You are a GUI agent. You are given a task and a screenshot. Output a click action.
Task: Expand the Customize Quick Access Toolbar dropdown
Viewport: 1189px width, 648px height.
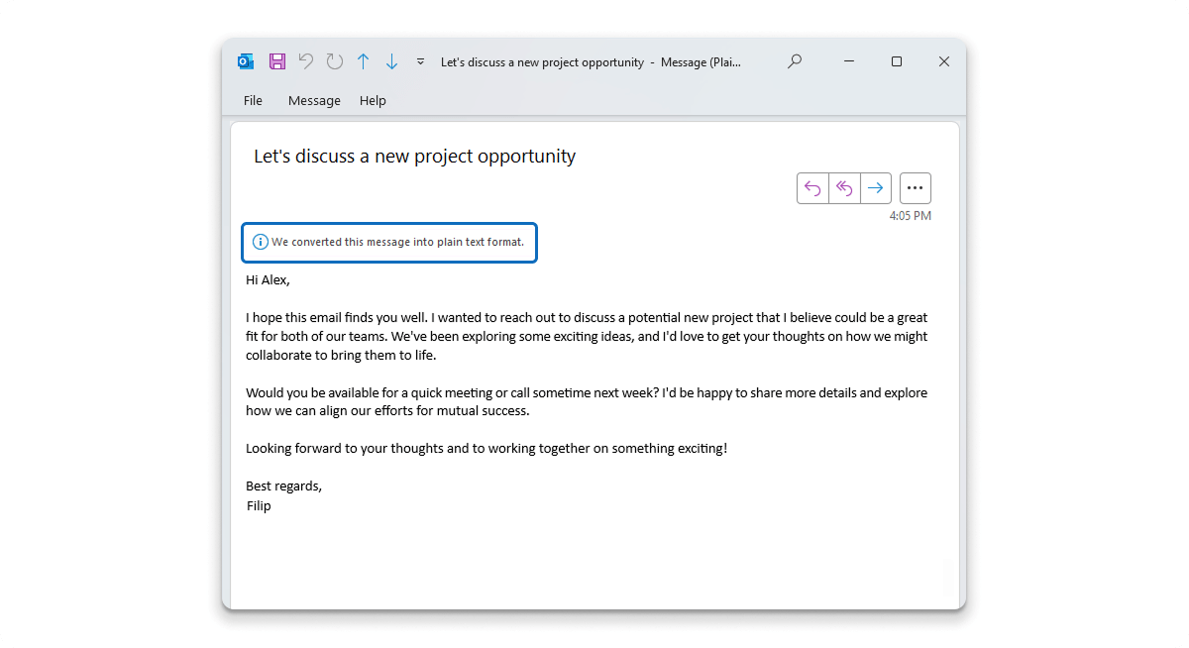pos(420,61)
